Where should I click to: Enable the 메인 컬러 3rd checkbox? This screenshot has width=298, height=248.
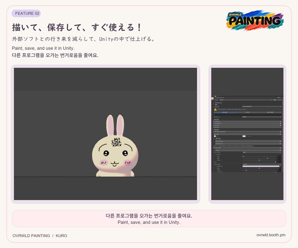point(214,144)
